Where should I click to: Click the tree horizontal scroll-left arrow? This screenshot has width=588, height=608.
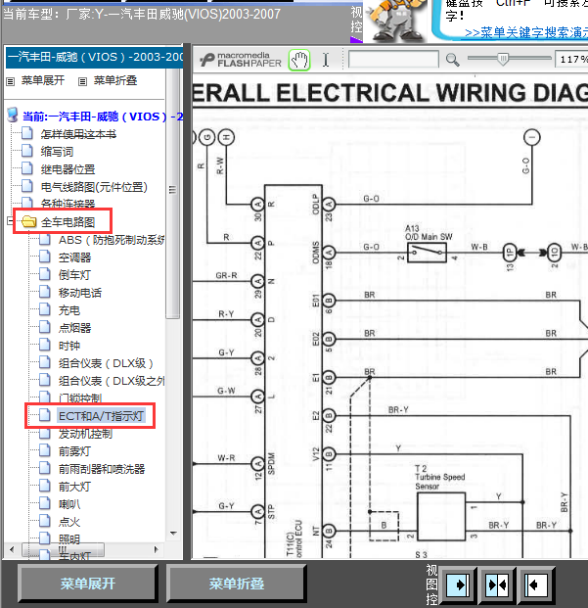pyautogui.click(x=12, y=549)
